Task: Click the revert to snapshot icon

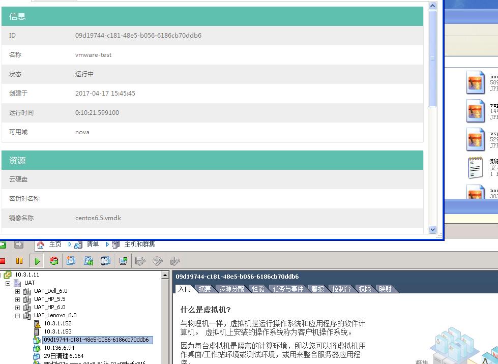Action: pos(89,261)
